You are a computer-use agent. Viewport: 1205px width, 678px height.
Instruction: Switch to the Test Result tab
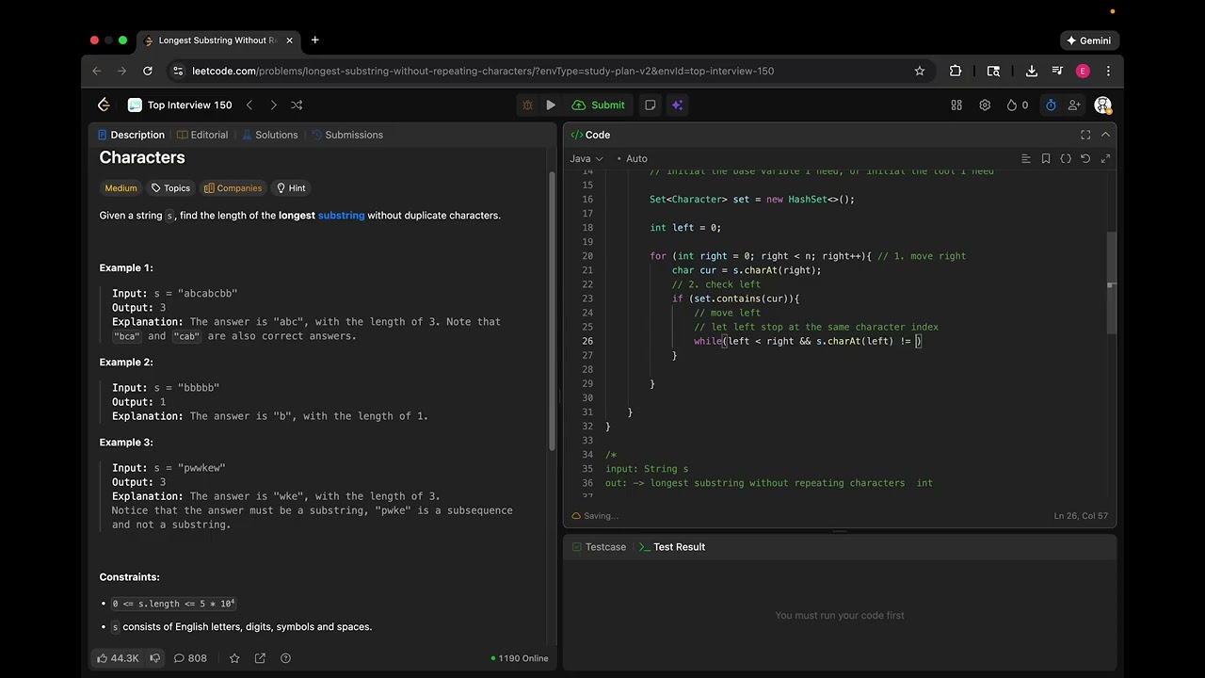coord(671,547)
